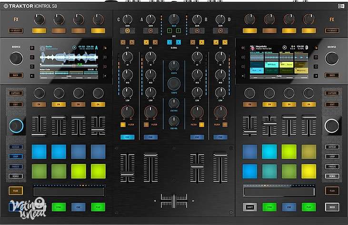Image resolution: width=348 pixels, height=225 pixels.
Task: Click the DECK button on the right deck
Action: click(332, 207)
